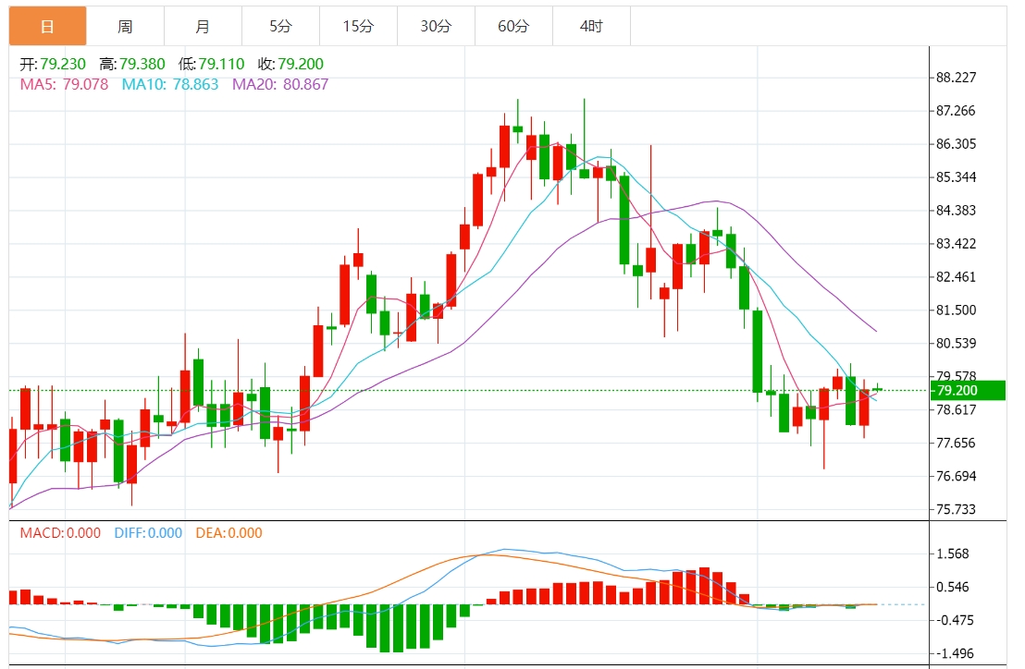Click the 86.305 price axis label
Viewport: 1025px width, 669px height.
click(x=957, y=144)
